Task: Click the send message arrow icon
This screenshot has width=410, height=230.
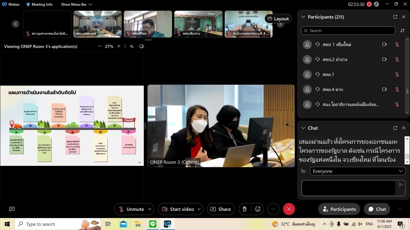Action: (x=401, y=185)
